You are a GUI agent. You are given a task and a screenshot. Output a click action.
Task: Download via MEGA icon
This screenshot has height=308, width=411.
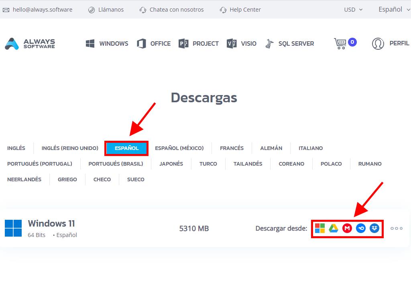pyautogui.click(x=347, y=229)
